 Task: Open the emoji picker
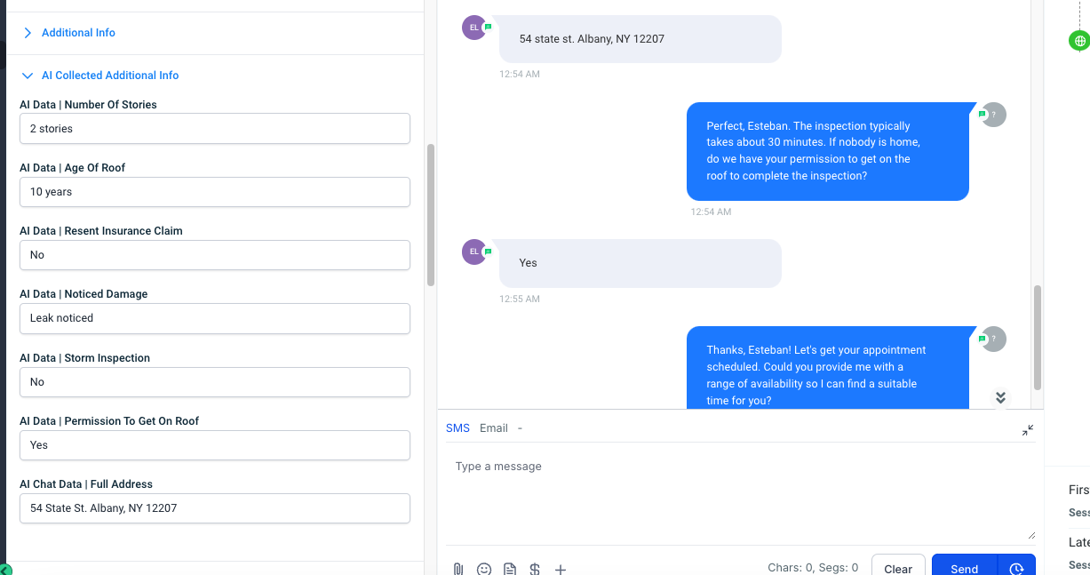pos(483,569)
